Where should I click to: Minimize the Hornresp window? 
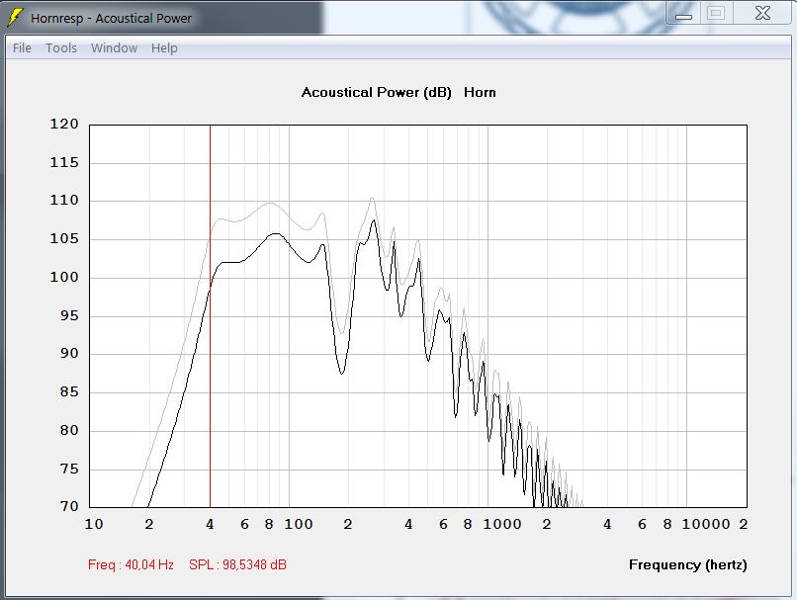point(683,14)
